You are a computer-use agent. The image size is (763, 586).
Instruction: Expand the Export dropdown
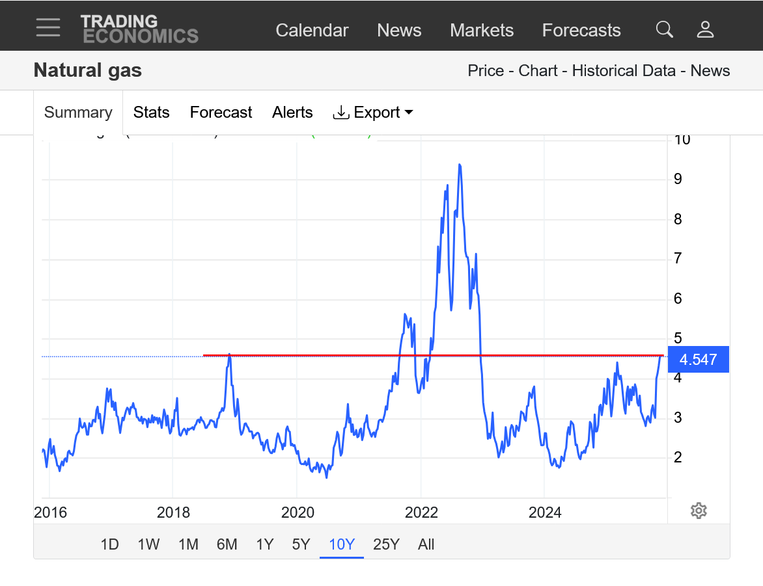(x=373, y=113)
